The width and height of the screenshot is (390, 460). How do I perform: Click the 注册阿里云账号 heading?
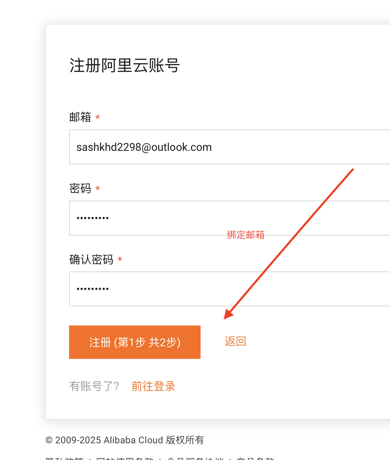[x=125, y=65]
